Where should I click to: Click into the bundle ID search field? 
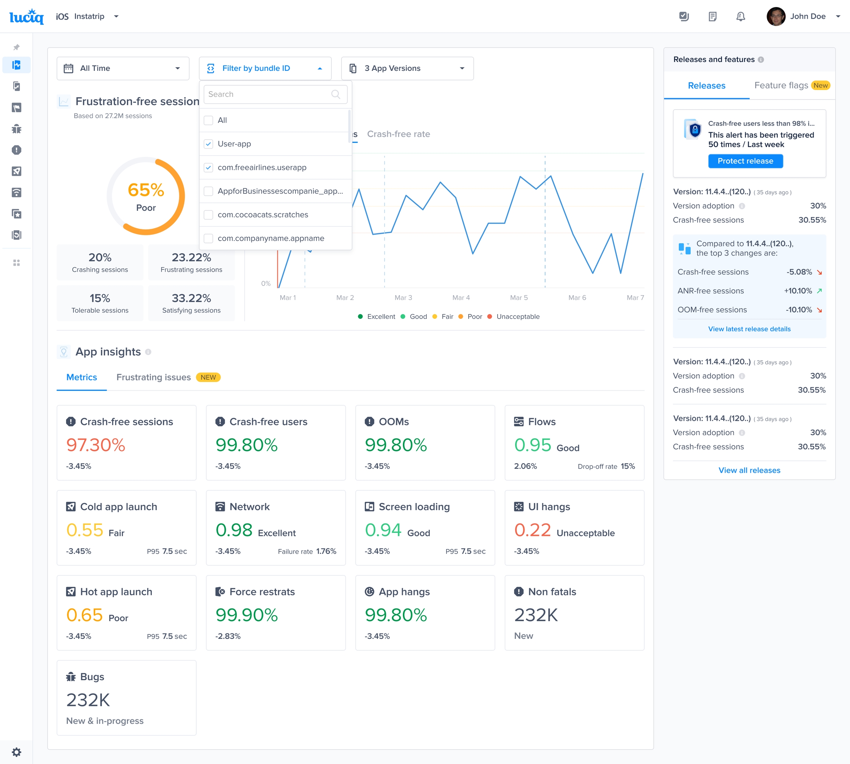(269, 94)
